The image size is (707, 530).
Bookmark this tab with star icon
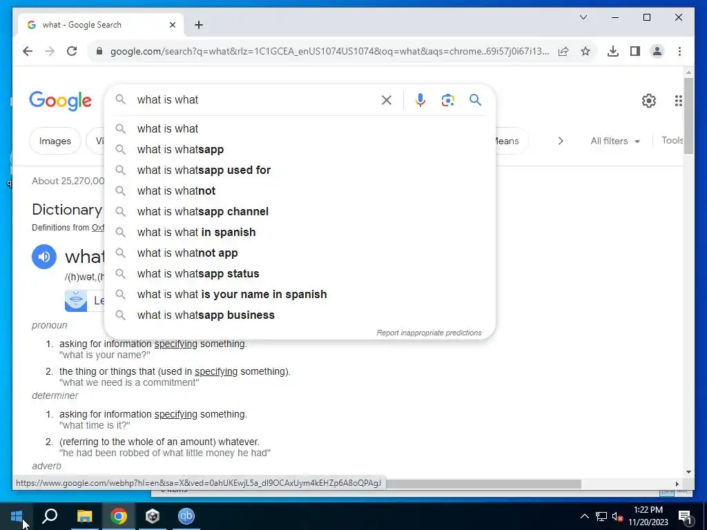585,51
